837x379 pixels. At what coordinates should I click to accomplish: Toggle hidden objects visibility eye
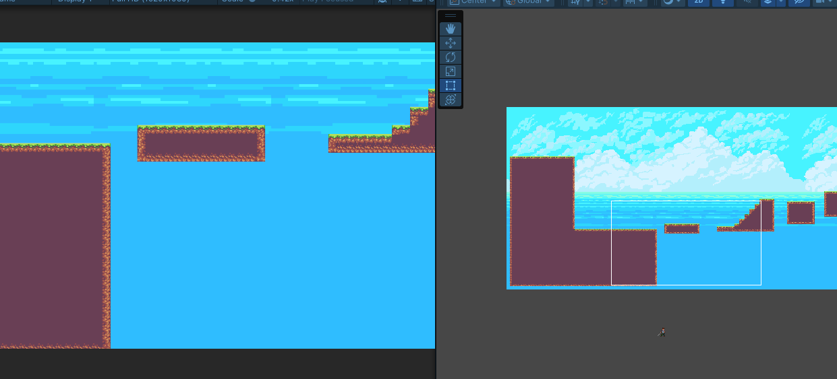pos(799,2)
